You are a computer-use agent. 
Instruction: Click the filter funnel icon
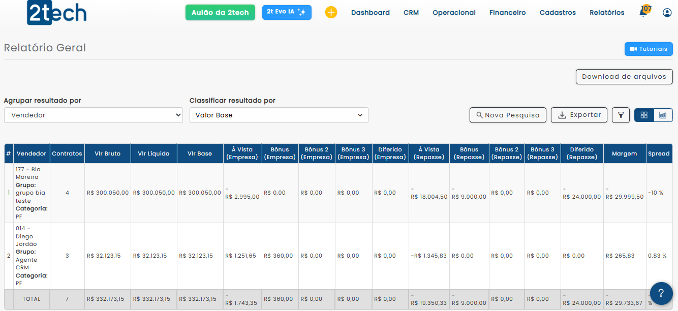click(621, 115)
